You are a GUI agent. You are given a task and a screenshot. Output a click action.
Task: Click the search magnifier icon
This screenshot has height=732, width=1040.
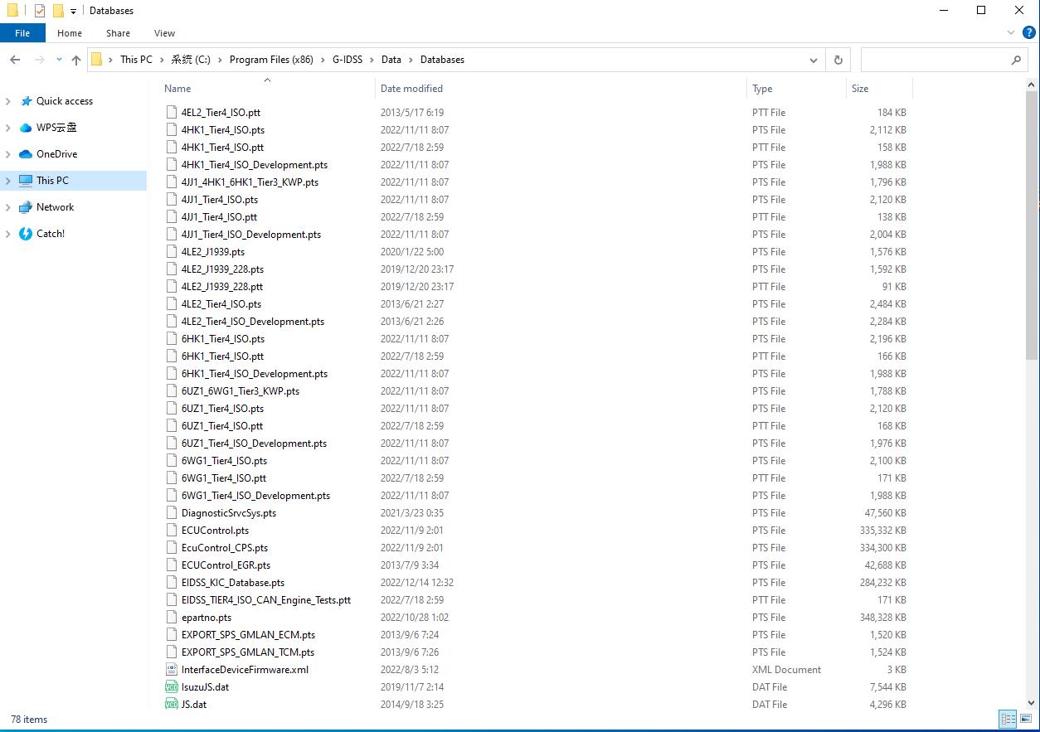point(1016,60)
